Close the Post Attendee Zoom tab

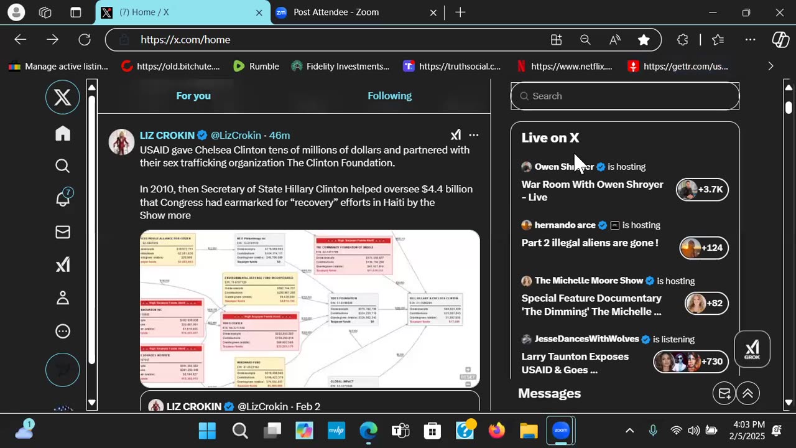coord(433,12)
